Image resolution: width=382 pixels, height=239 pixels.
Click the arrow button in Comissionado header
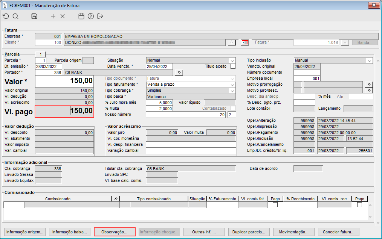coord(116,199)
